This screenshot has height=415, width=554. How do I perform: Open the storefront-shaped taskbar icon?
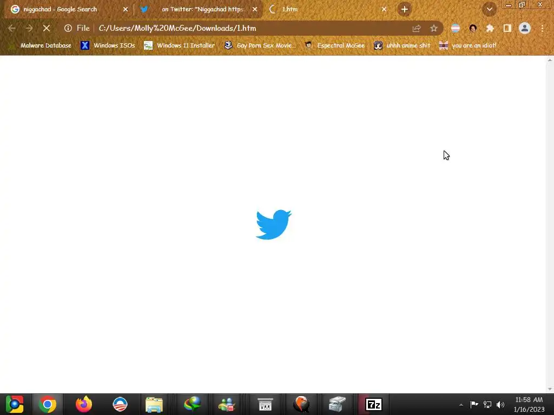[x=265, y=404]
